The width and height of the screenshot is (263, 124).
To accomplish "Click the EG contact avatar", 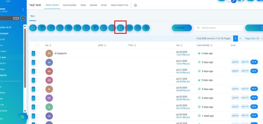I will [49, 98].
